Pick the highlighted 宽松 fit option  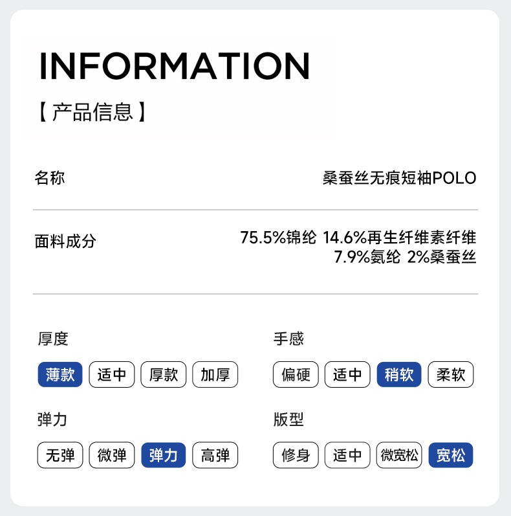click(x=451, y=455)
